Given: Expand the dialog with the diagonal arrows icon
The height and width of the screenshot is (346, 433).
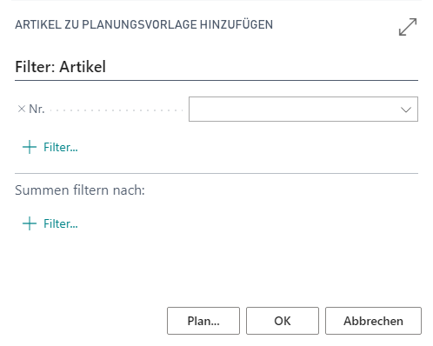Looking at the screenshot, I should pos(408,27).
